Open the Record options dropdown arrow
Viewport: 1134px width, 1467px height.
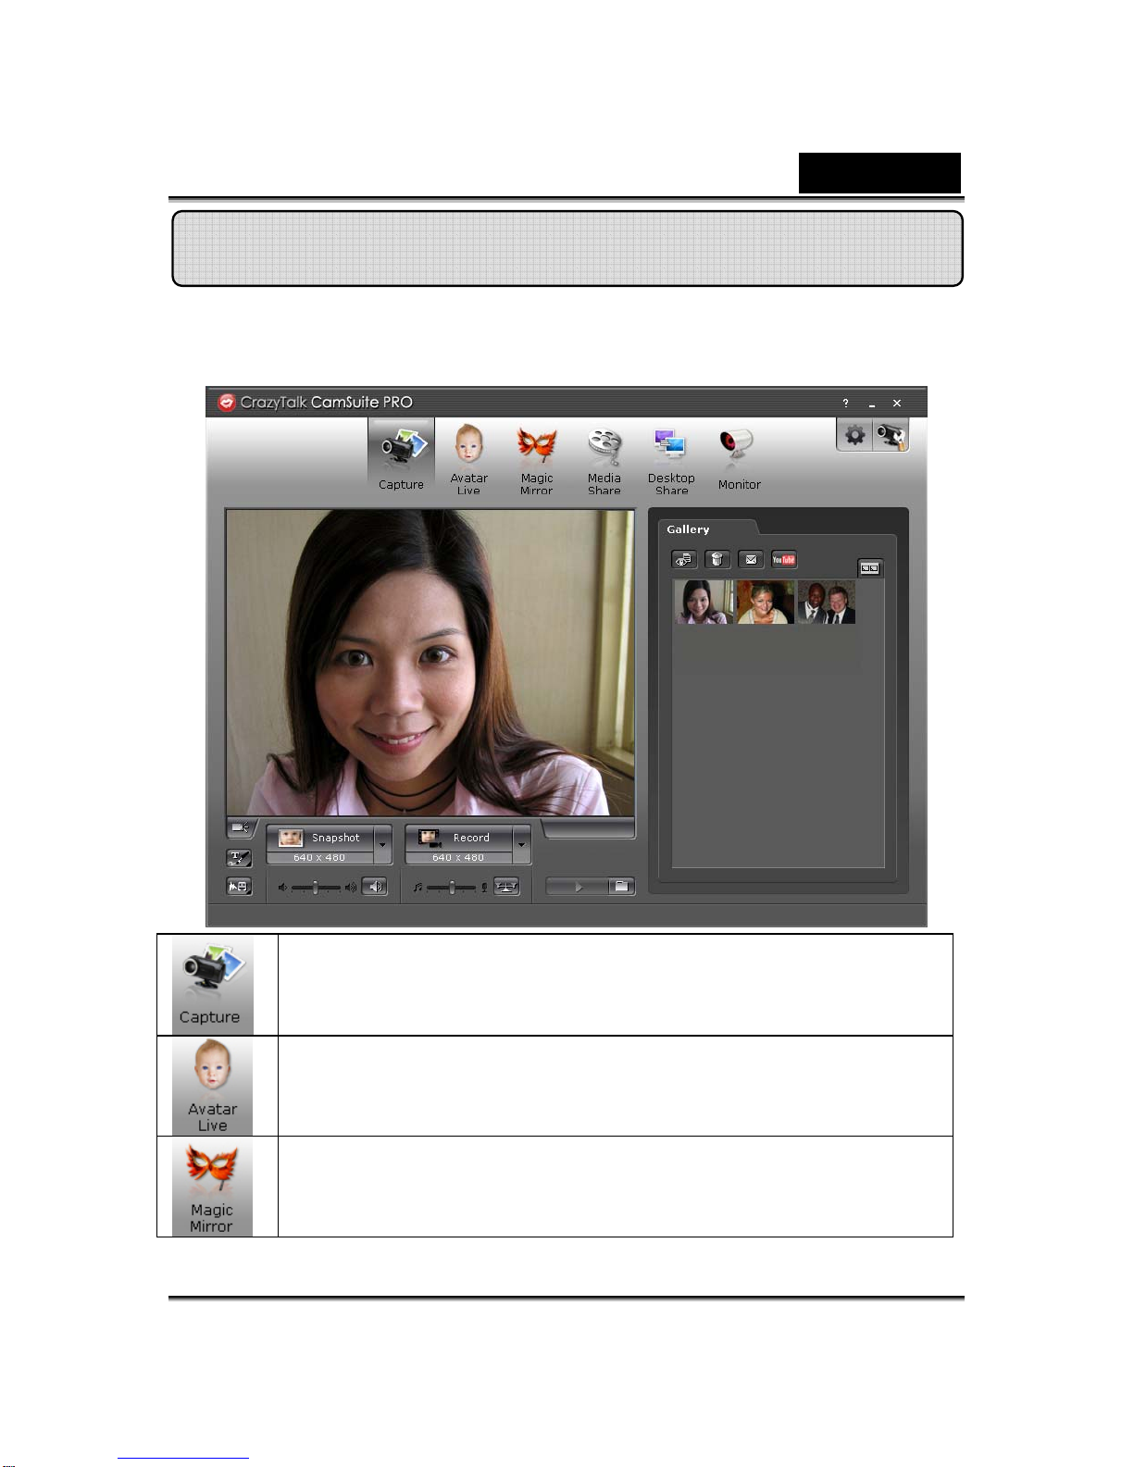(521, 844)
